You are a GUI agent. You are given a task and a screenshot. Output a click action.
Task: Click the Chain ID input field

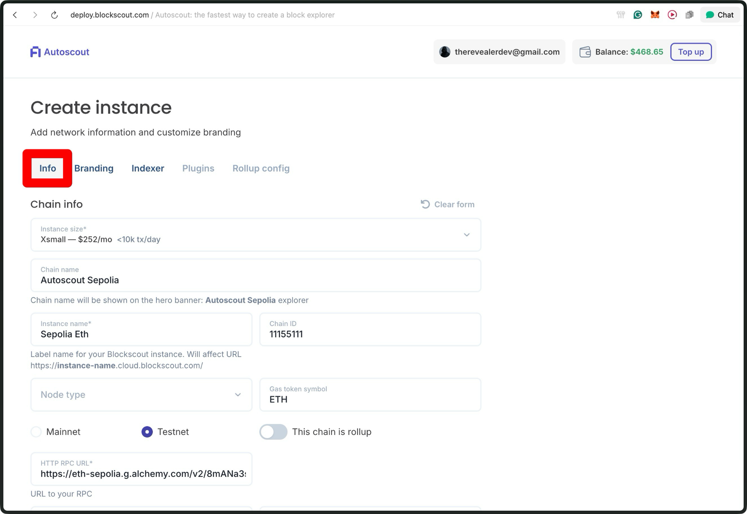pos(370,329)
